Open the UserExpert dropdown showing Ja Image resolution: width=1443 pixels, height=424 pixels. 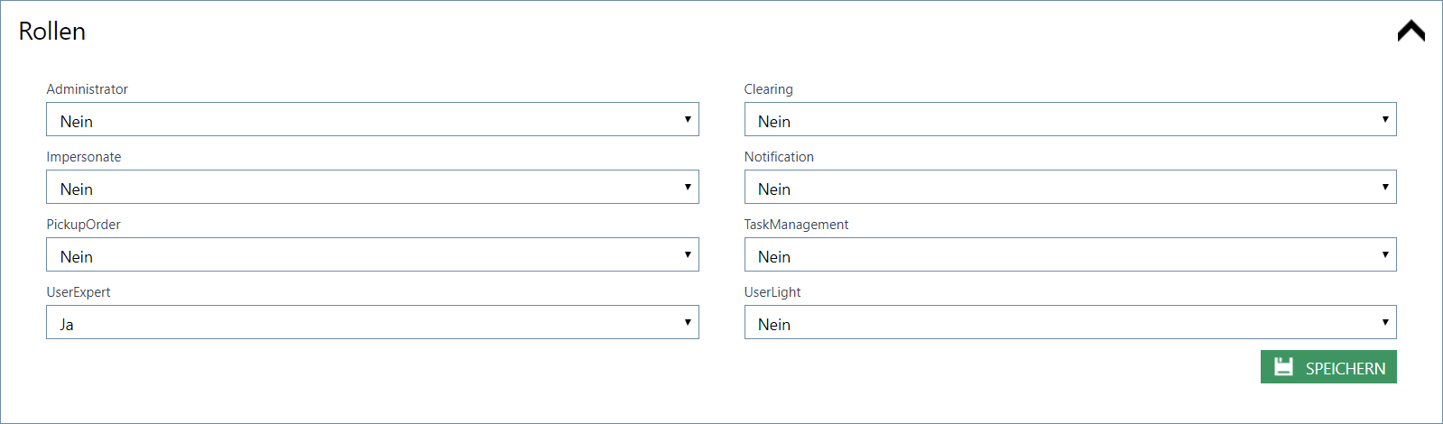pos(372,323)
